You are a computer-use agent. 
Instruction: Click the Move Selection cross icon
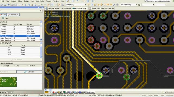42,5
